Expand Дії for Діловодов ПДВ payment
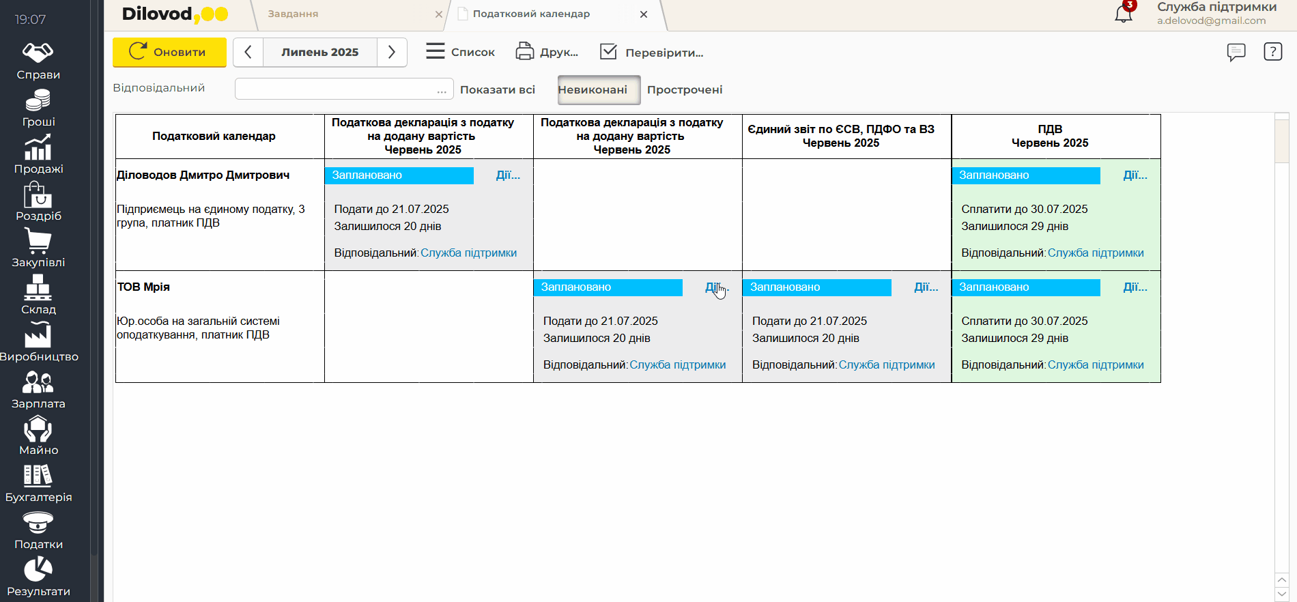 [x=1135, y=175]
